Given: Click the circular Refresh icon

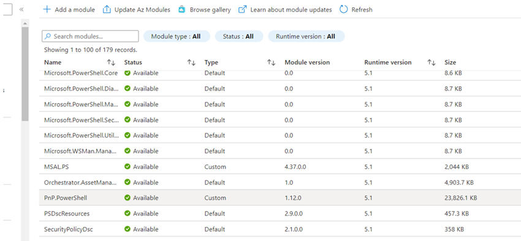Looking at the screenshot, I should click(344, 10).
